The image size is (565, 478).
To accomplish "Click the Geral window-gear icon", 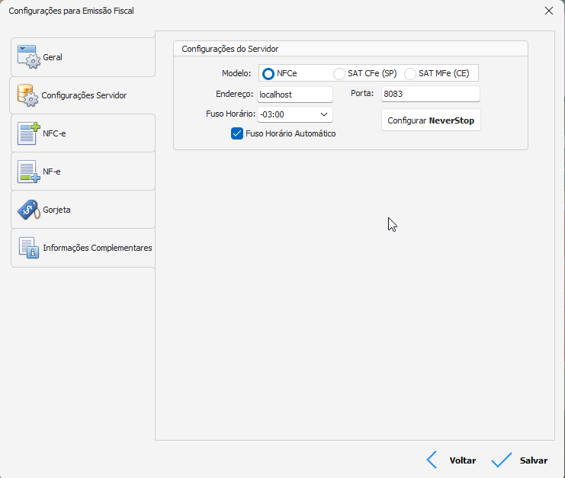I will [x=28, y=57].
